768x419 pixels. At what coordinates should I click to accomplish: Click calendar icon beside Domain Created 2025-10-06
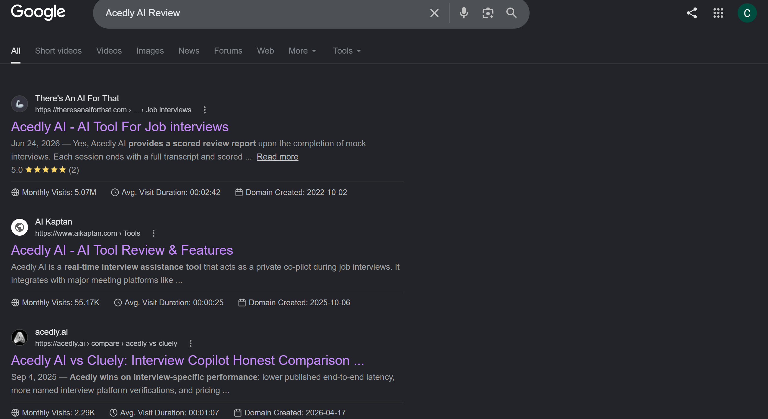(242, 303)
